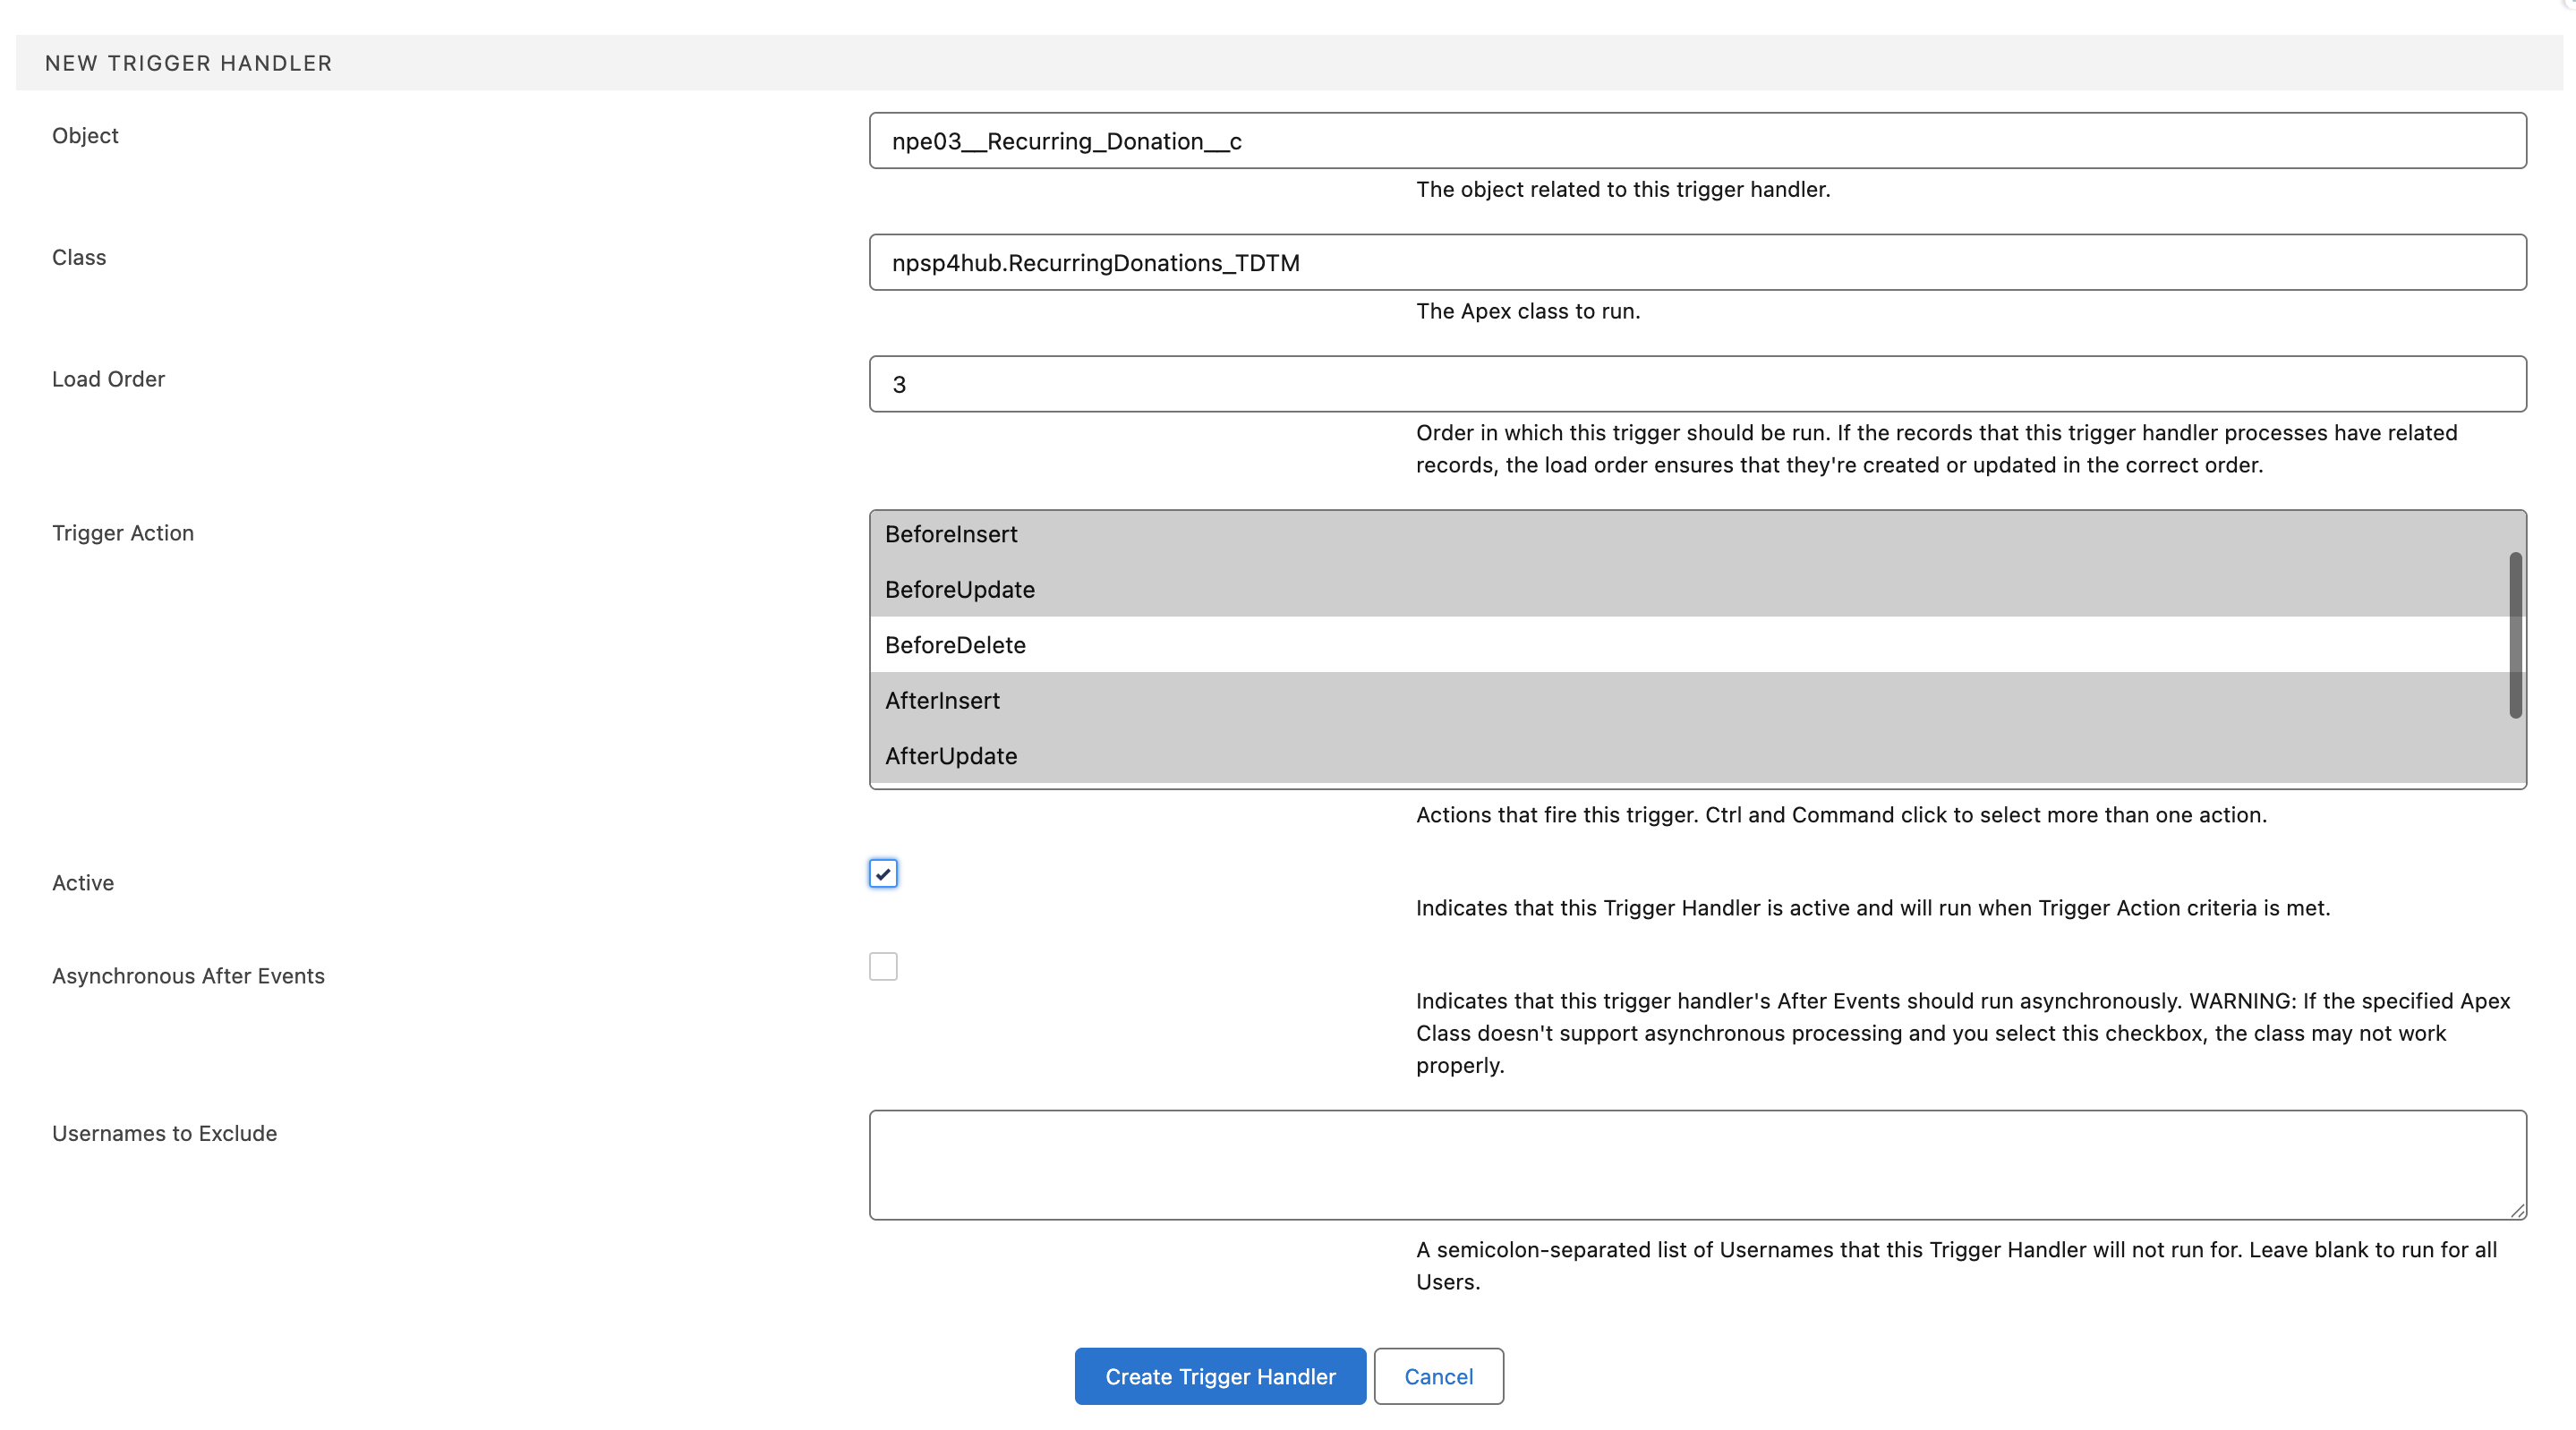
Task: Click the Class input field
Action: (x=1697, y=263)
